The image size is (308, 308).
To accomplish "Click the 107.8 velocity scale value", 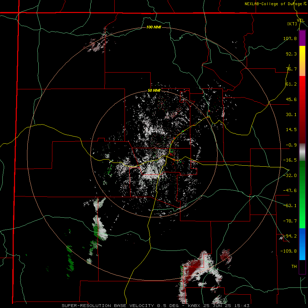I will [x=290, y=38].
